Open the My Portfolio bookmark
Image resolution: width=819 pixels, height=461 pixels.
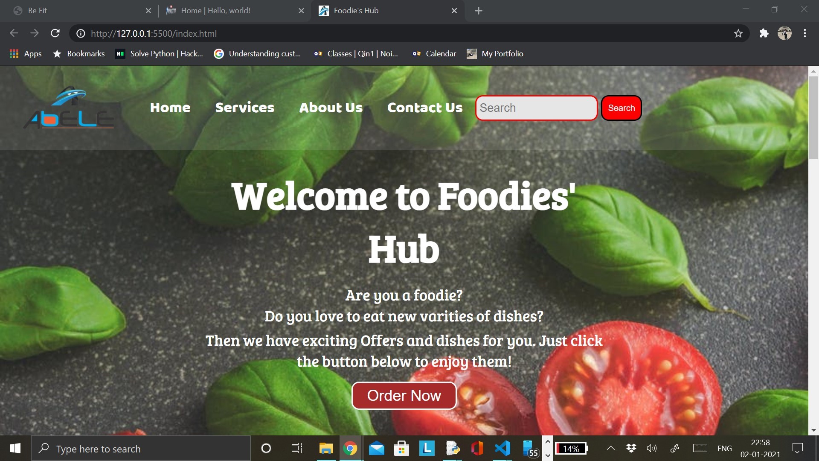tap(495, 54)
